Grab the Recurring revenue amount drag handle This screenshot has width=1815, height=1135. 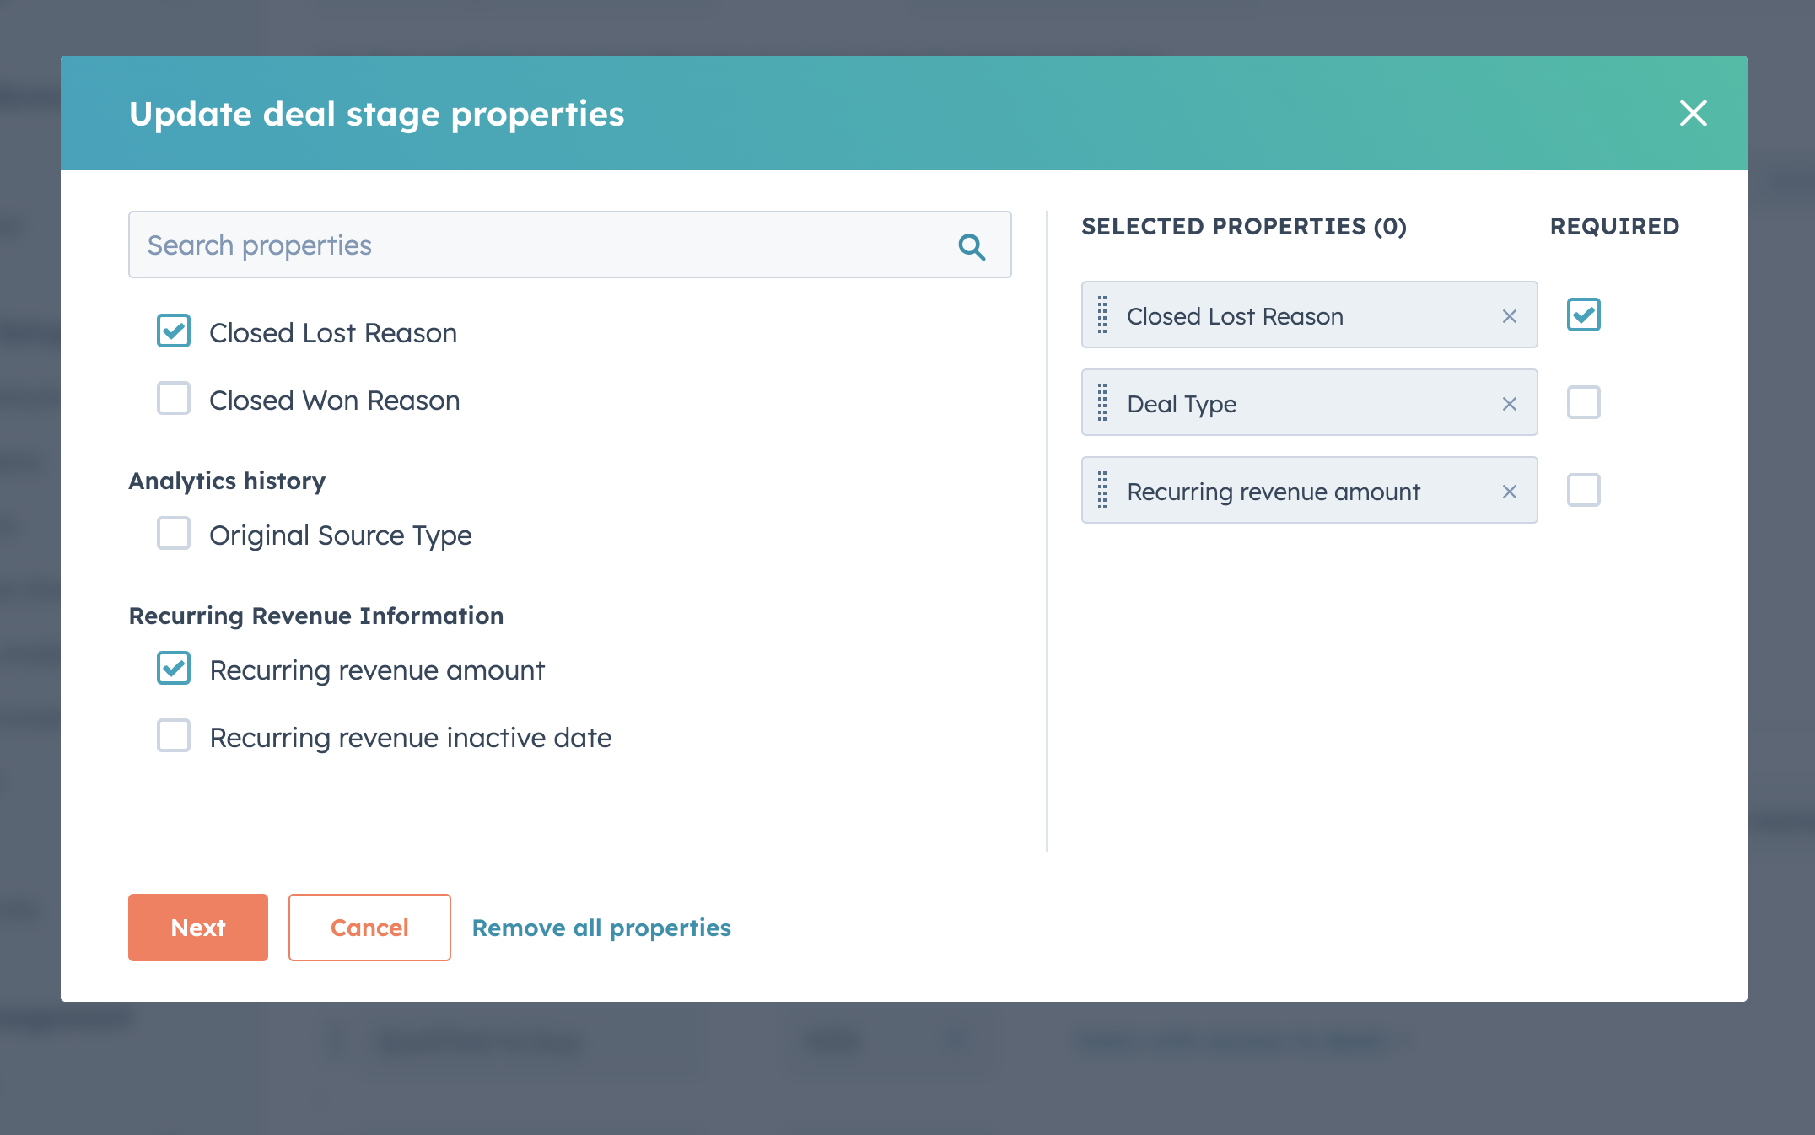point(1102,490)
